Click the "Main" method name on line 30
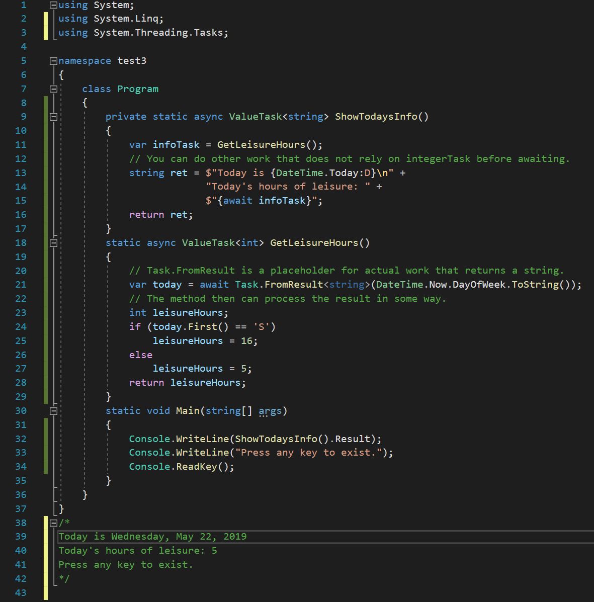The image size is (594, 602). tap(188, 411)
